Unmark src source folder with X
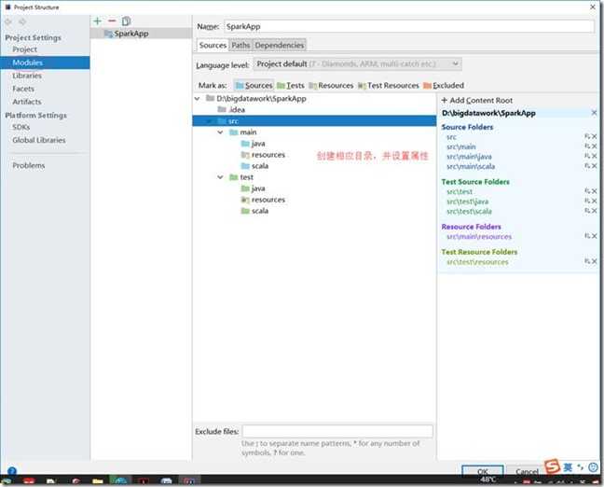The width and height of the screenshot is (604, 487). coord(595,136)
